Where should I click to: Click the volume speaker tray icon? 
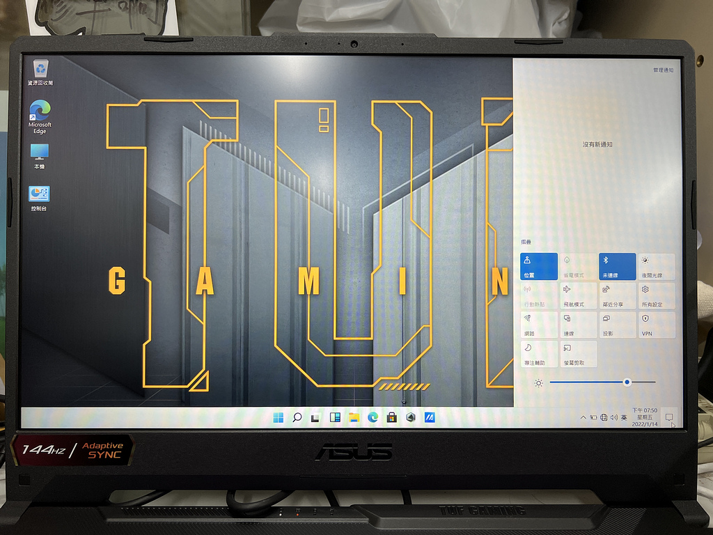pos(614,417)
